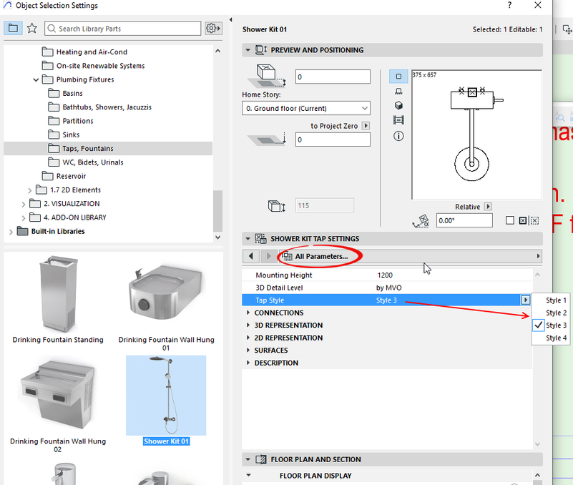Collapse Preview and Positioning panel
573x485 pixels.
tap(248, 49)
